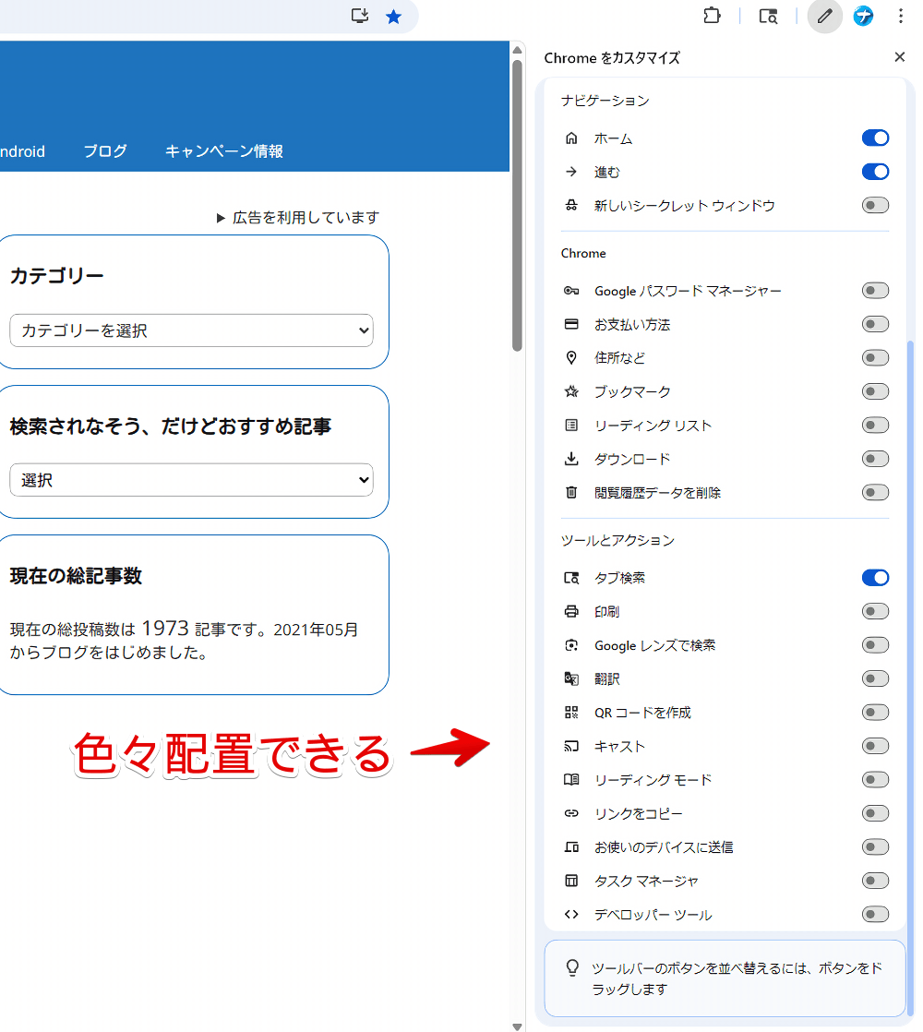Enable the お支払い方法 toggle
Screen dimensions: 923x1032
pyautogui.click(x=875, y=325)
